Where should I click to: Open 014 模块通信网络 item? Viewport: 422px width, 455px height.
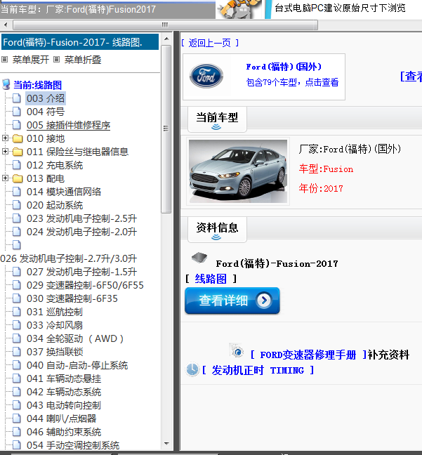point(64,192)
